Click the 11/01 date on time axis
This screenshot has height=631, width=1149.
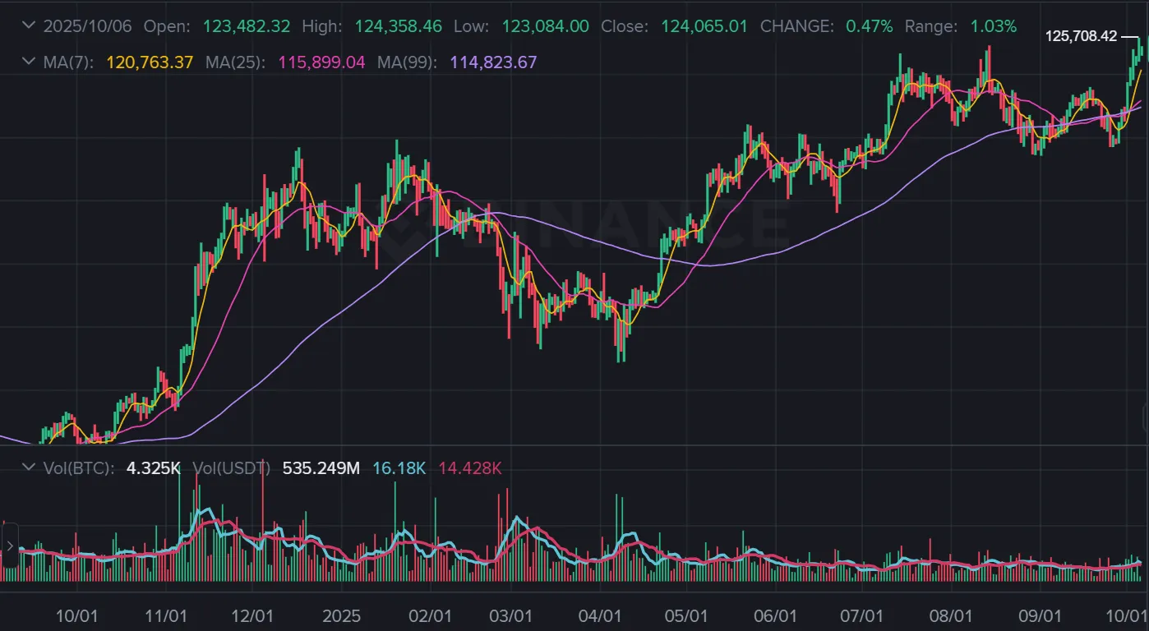tap(167, 615)
